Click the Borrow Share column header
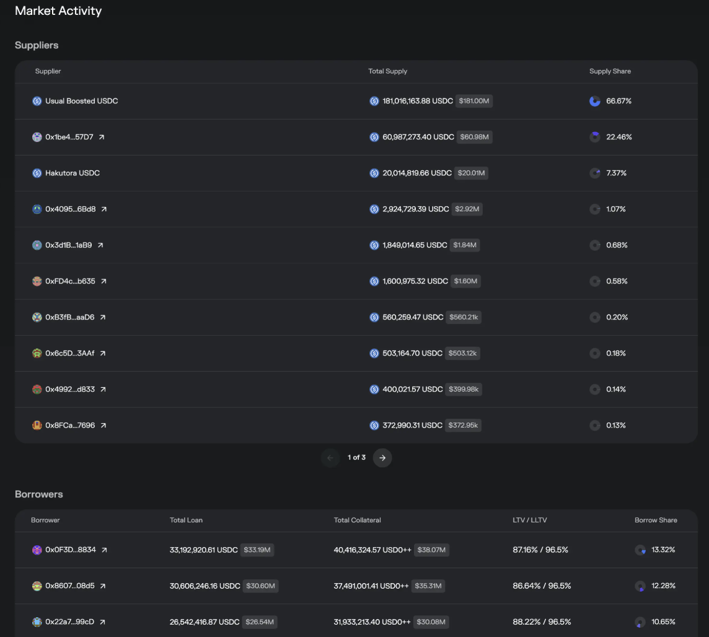This screenshot has width=709, height=637. [x=656, y=521]
